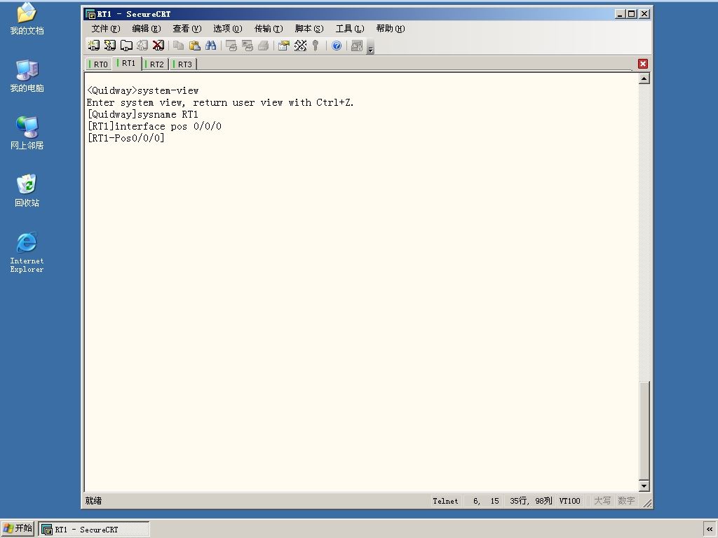Viewport: 718px width, 538px height.
Task: Click the blue Help question mark icon
Action: click(337, 46)
